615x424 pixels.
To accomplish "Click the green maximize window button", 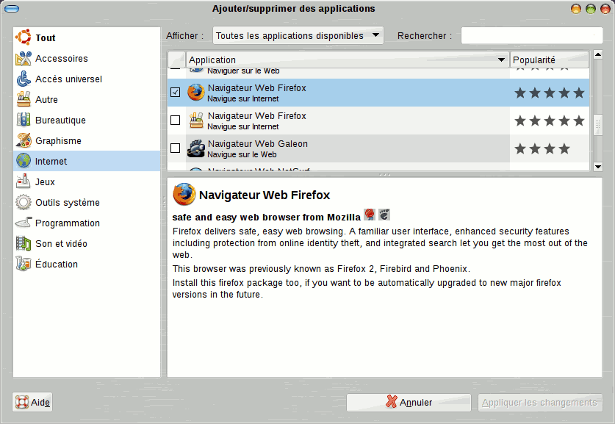I will click(590, 9).
